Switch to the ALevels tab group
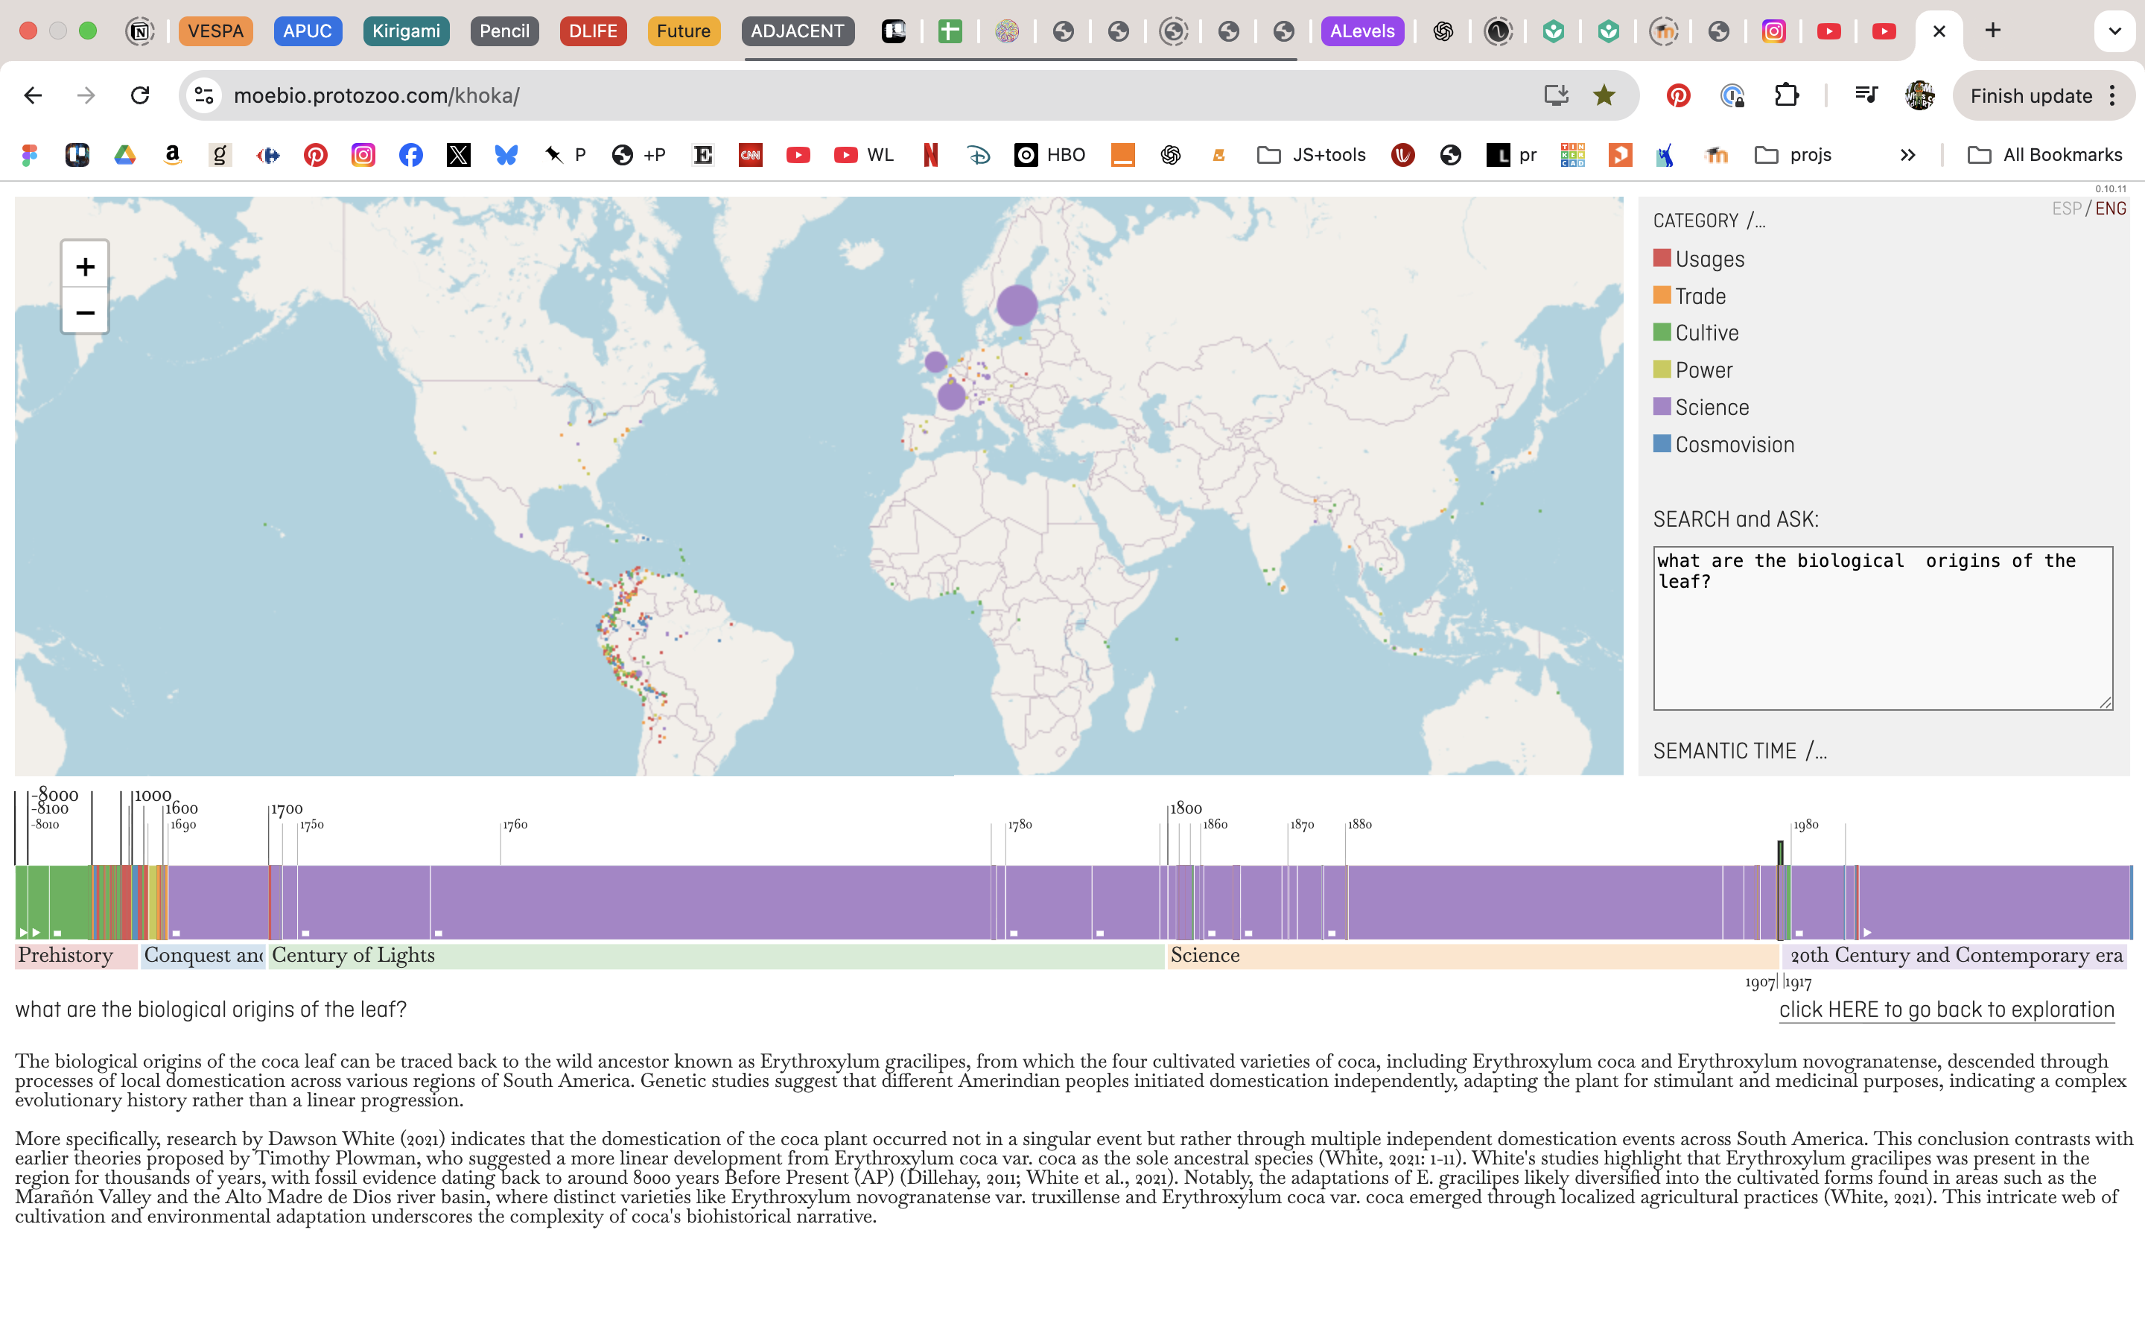Image resolution: width=2145 pixels, height=1341 pixels. [1361, 31]
